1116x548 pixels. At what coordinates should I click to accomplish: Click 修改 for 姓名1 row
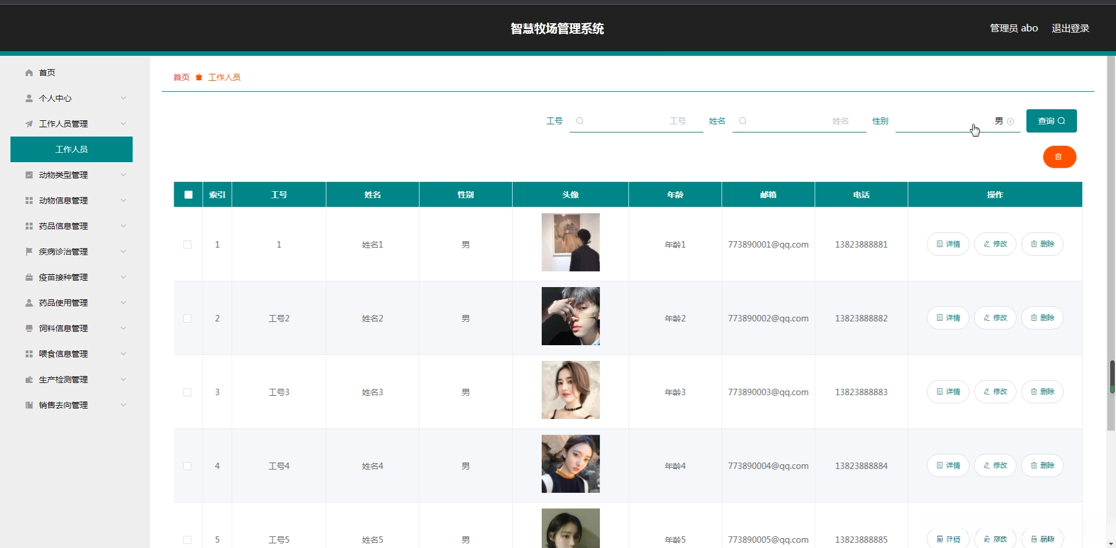pos(995,244)
